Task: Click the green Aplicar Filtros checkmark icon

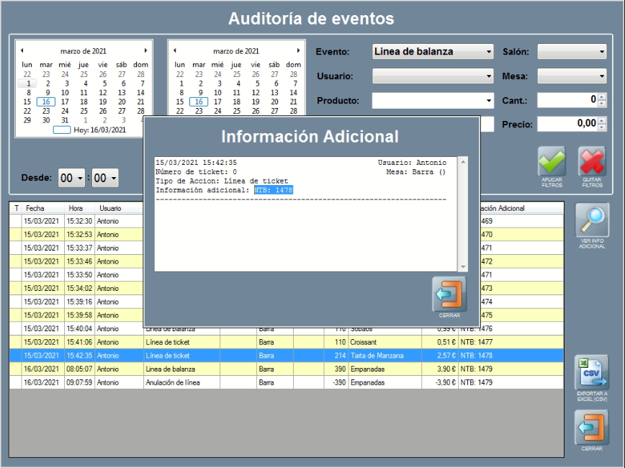Action: 552,161
